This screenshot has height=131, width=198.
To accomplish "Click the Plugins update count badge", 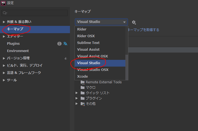I will 59,44.
